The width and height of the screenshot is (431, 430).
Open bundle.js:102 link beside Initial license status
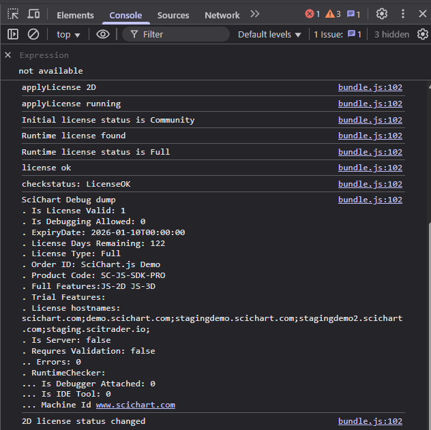(x=370, y=120)
